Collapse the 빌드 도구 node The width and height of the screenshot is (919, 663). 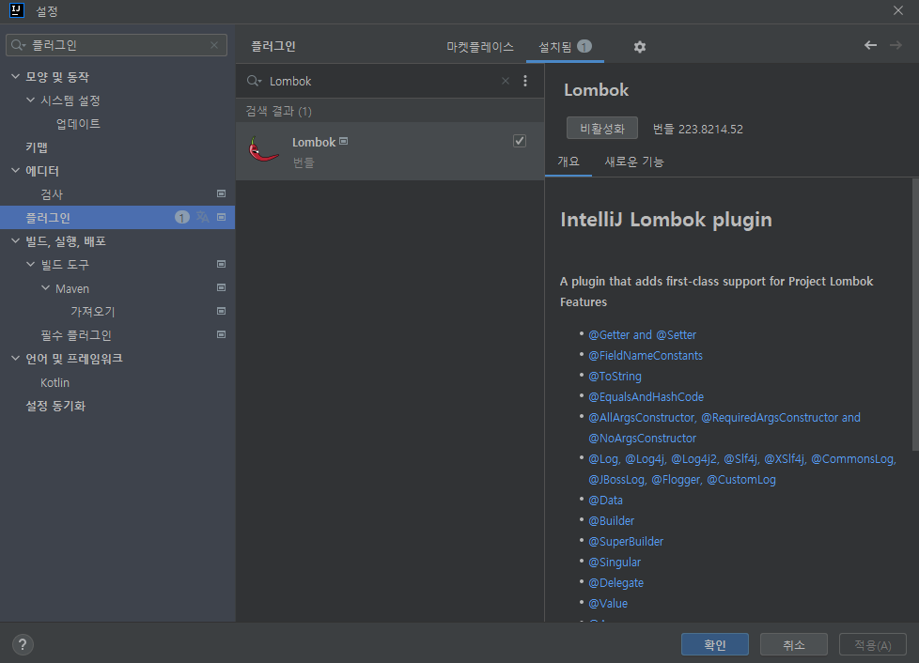coord(30,264)
